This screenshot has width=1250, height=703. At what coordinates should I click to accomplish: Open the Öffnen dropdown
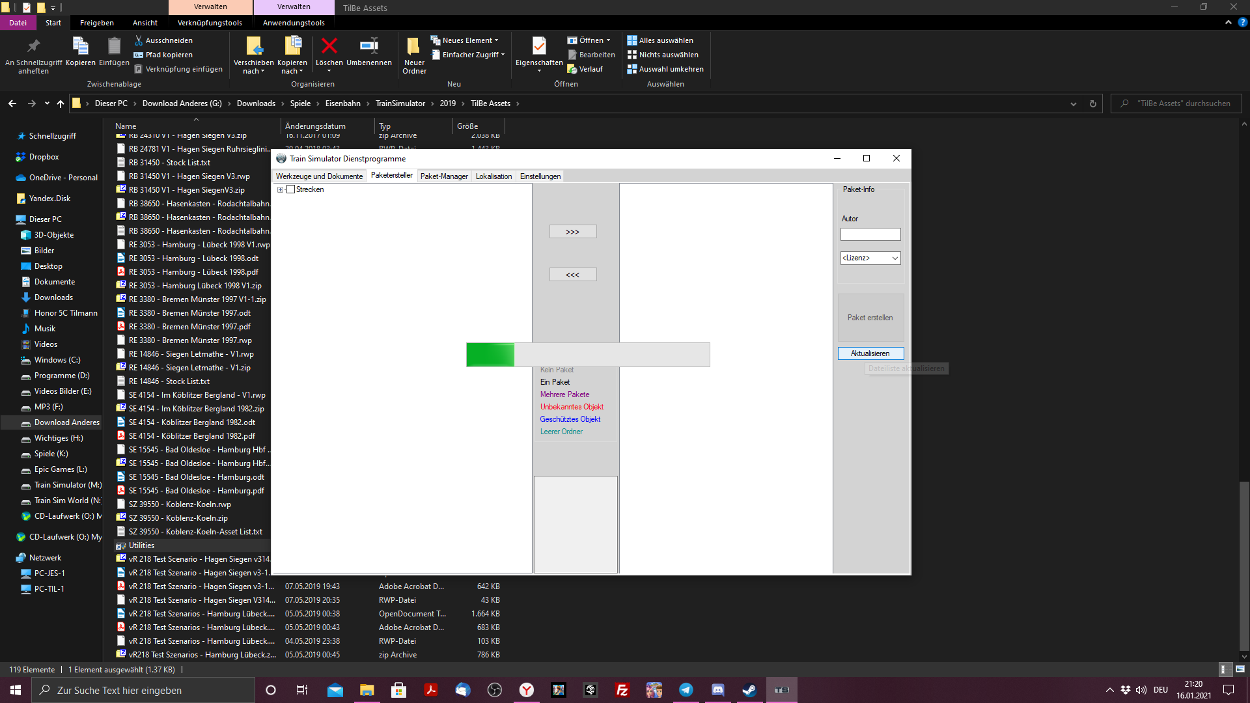[x=589, y=40]
